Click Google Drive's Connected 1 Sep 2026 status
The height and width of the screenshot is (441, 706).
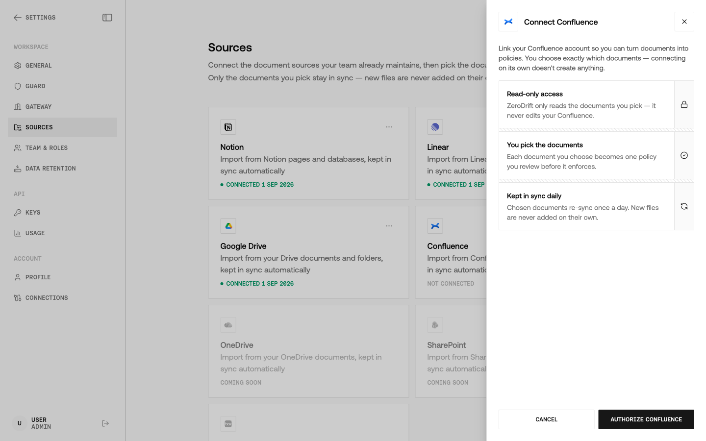click(257, 284)
